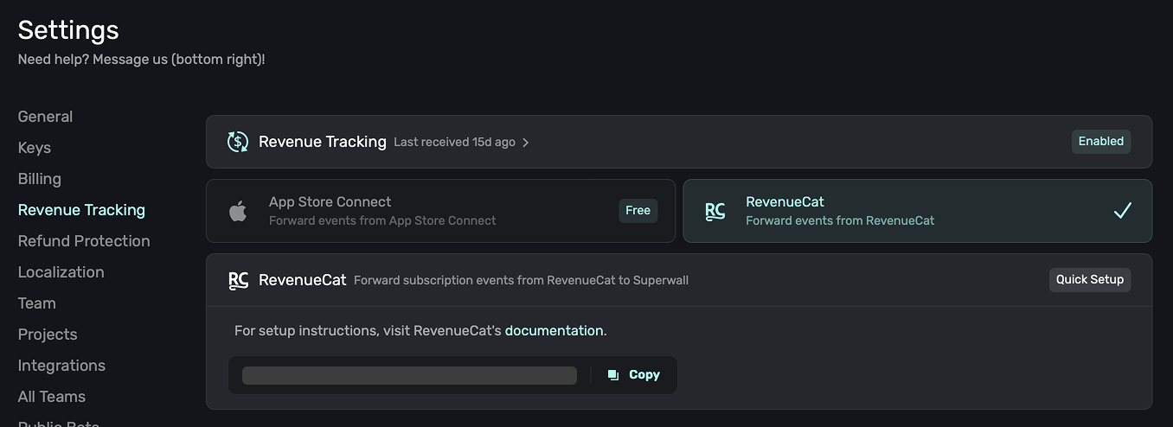This screenshot has width=1173, height=427.
Task: Go to the Keys settings section
Action: 35,148
